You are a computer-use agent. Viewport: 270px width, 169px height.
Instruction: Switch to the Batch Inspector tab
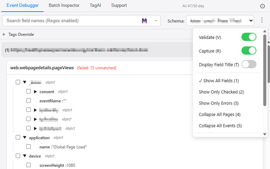coord(64,5)
